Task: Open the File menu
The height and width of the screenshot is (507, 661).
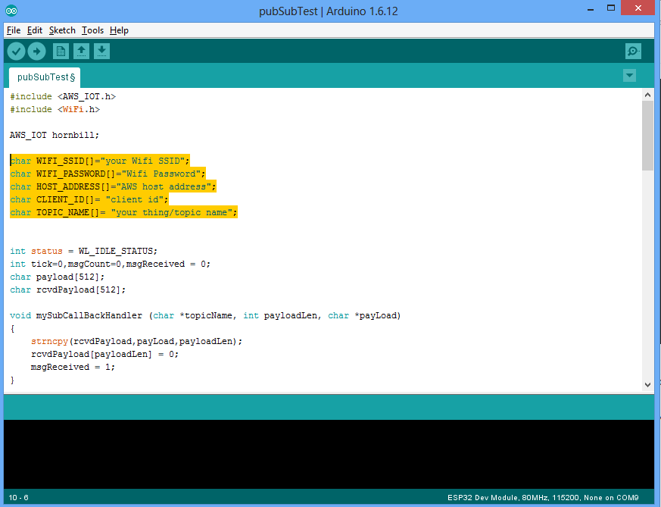Action: pos(14,30)
